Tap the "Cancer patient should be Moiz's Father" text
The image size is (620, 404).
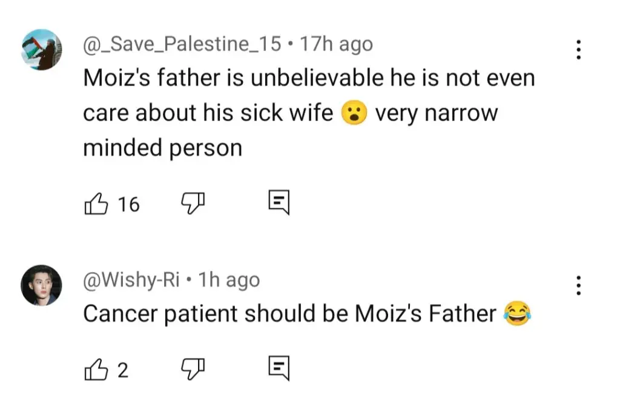(289, 314)
